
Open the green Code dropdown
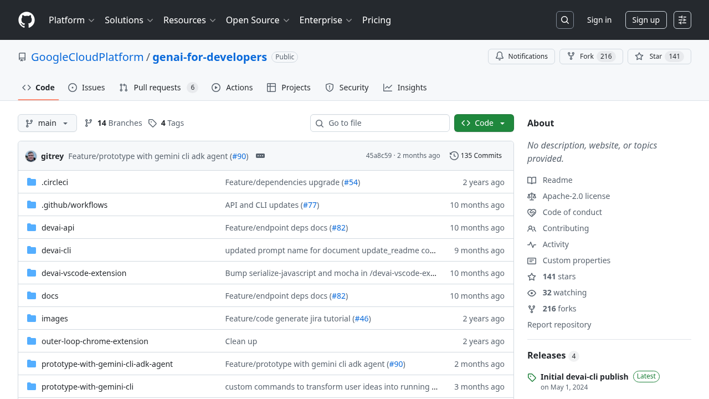pos(484,122)
